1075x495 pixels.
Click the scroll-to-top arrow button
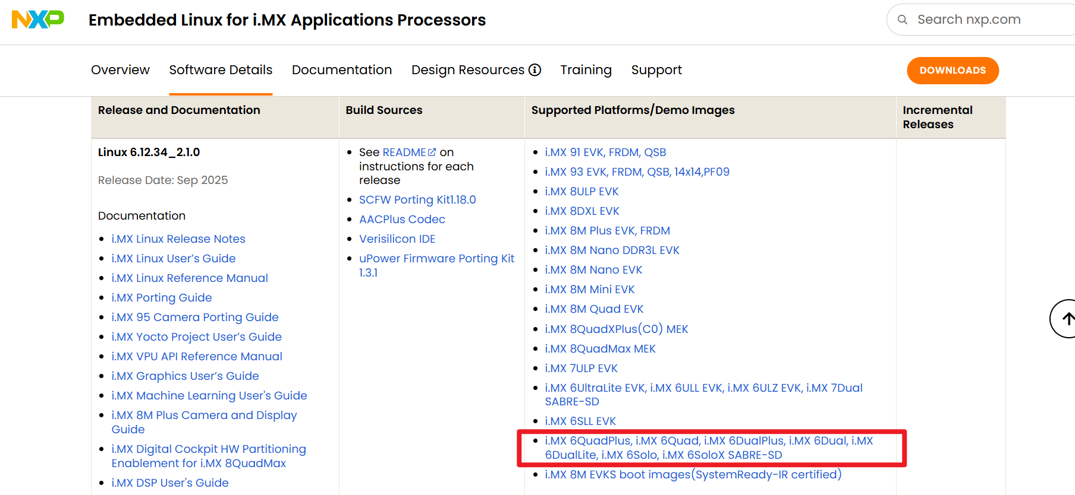[1067, 319]
